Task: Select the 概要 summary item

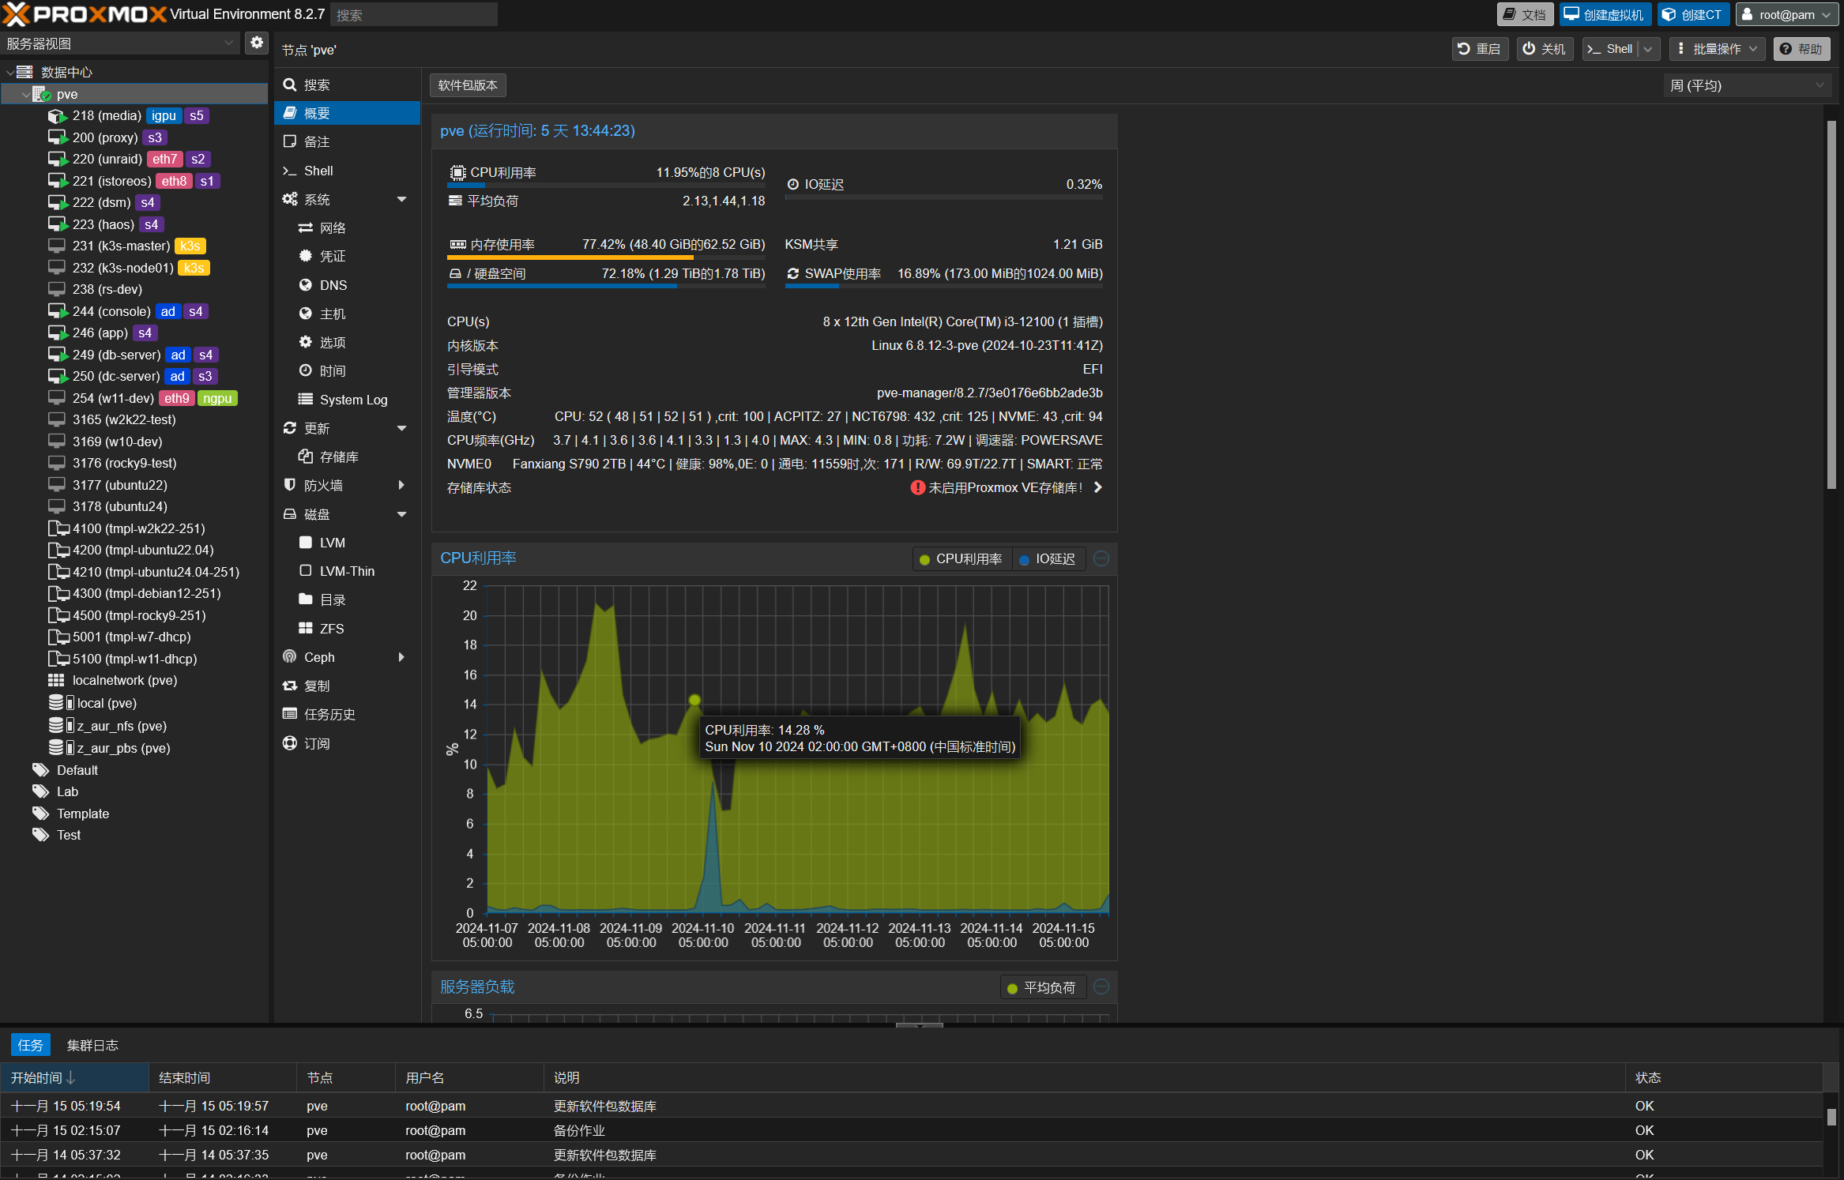Action: coord(347,113)
